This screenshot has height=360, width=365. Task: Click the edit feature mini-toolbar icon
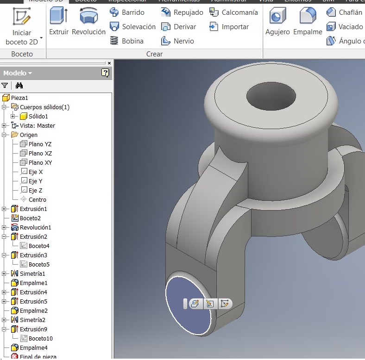coord(195,304)
